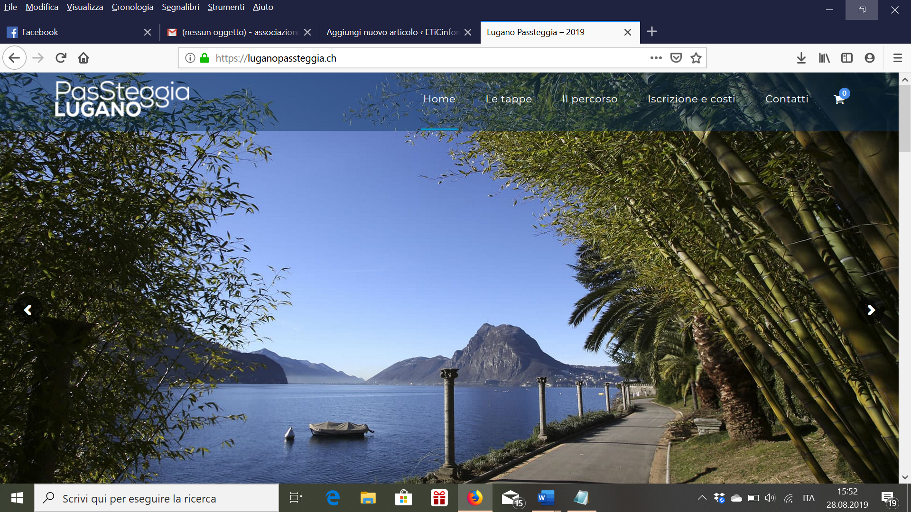Open the Visualizza menu
This screenshot has width=911, height=512.
point(85,7)
